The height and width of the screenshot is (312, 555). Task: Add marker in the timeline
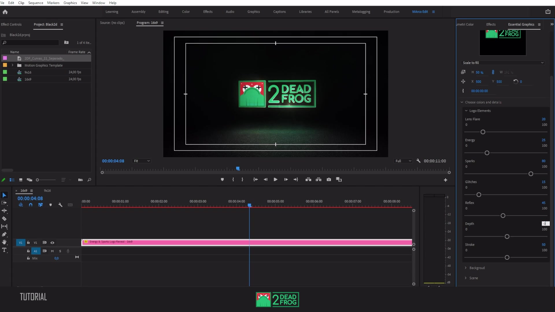pos(51,205)
